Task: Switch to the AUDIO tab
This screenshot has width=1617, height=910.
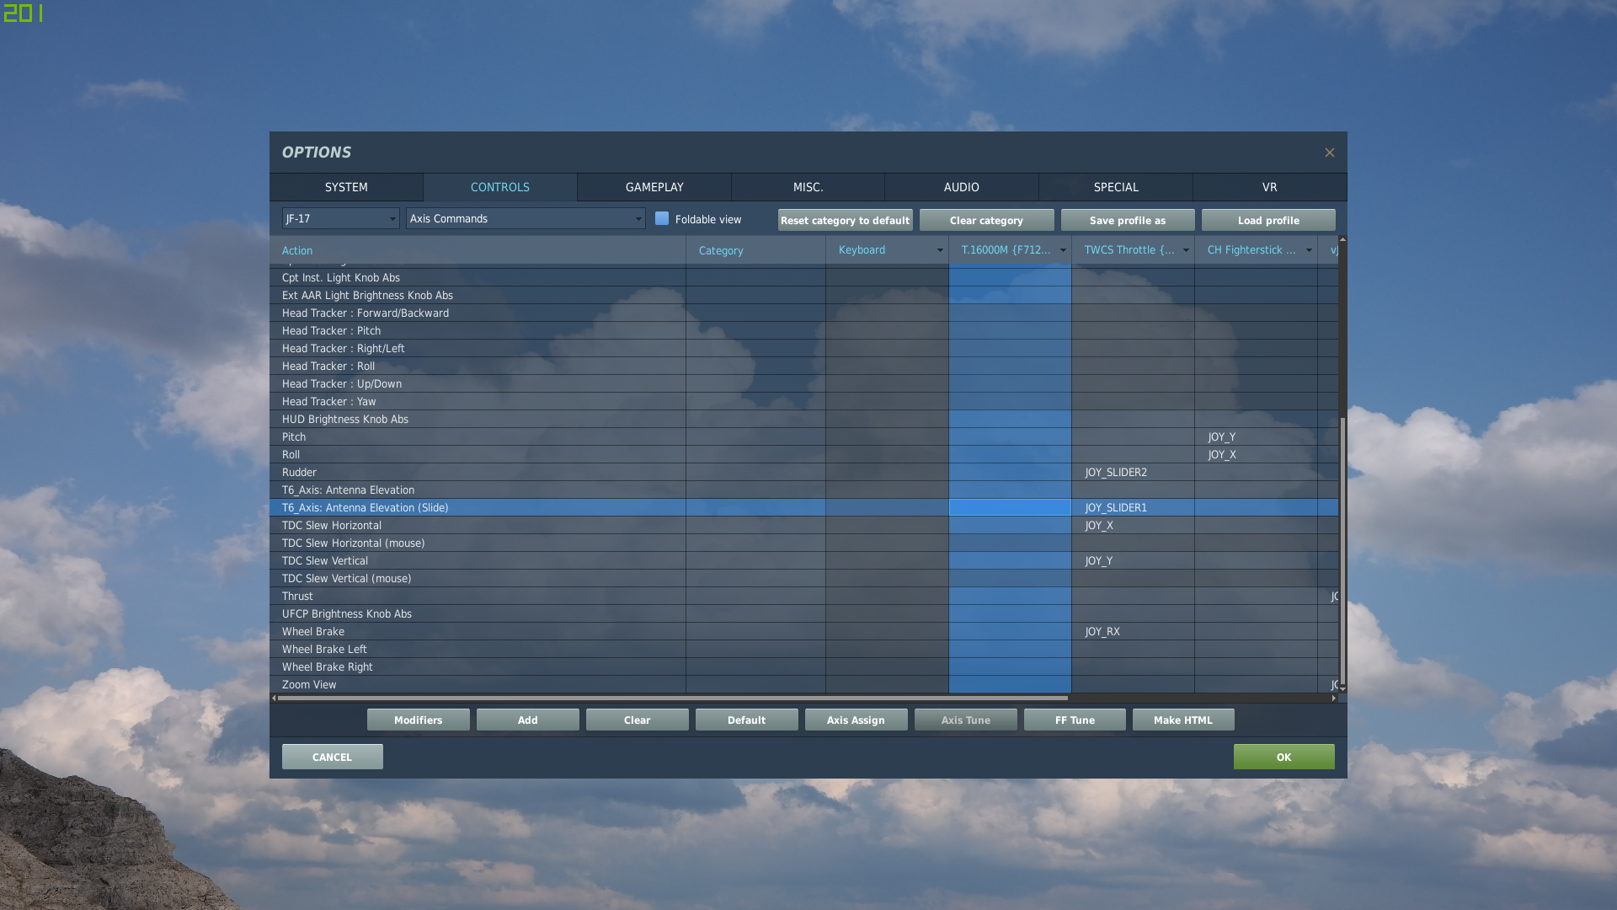Action: (961, 187)
